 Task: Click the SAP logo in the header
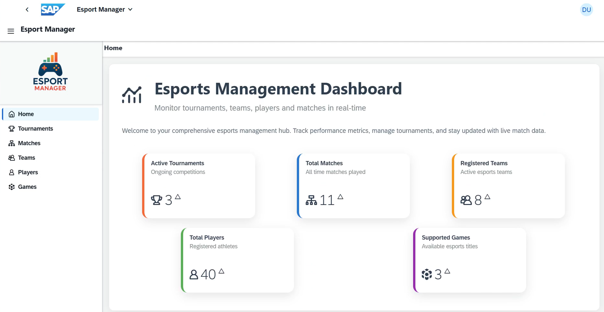pos(53,9)
